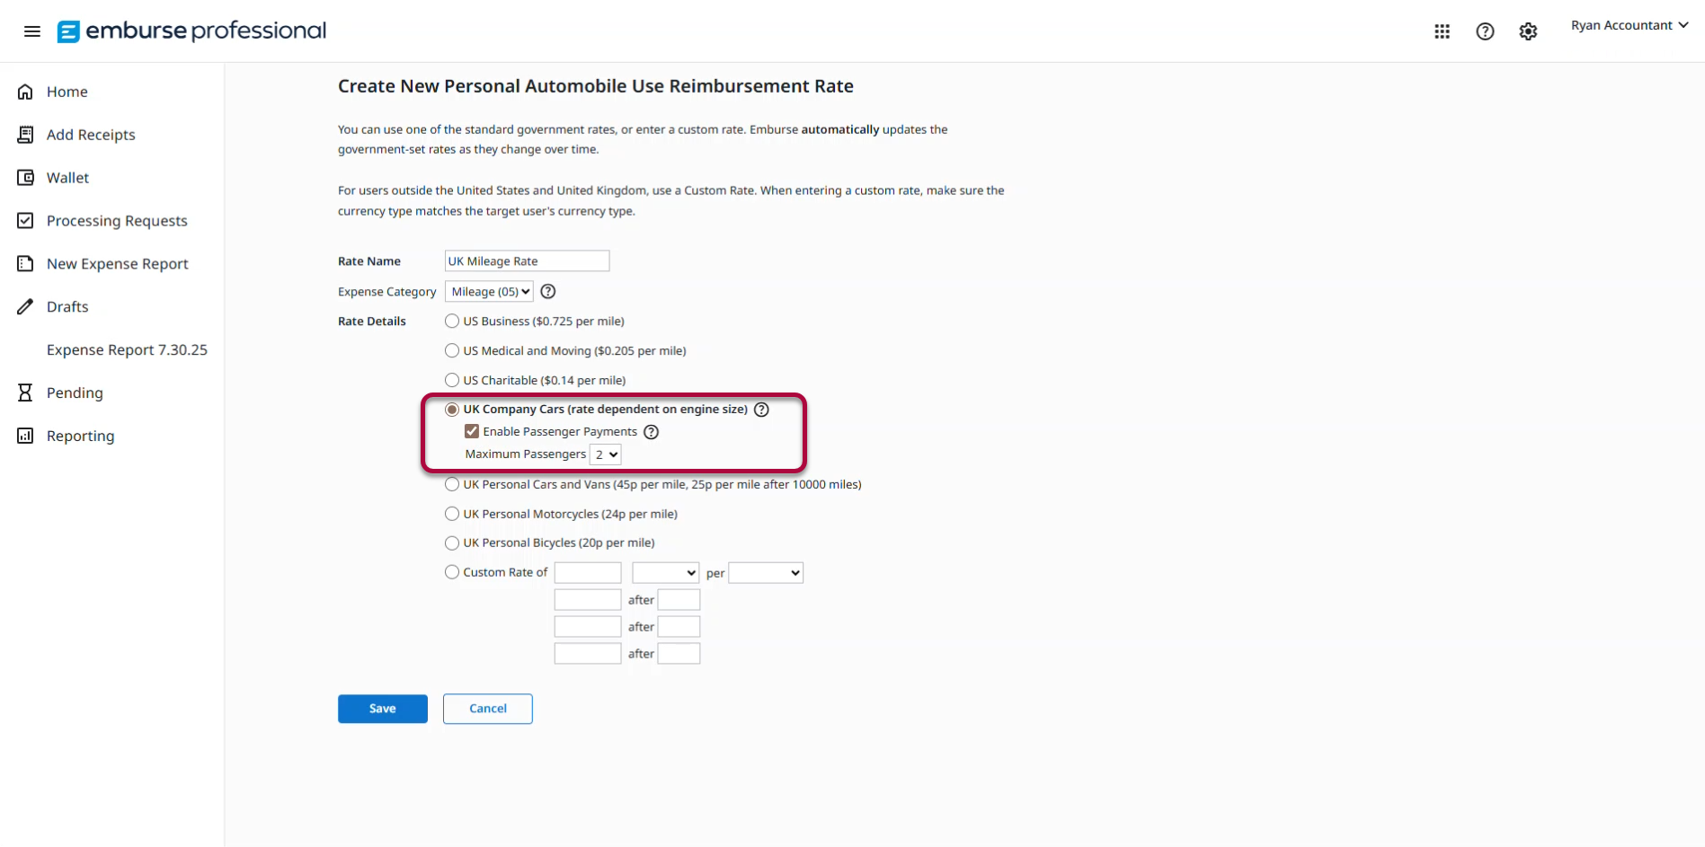The image size is (1705, 847).
Task: Open the apps grid icon in the top bar
Action: point(1442,31)
